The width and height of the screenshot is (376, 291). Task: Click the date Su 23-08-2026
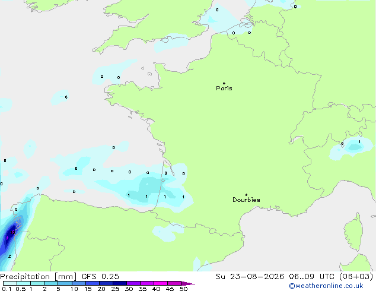point(250,277)
